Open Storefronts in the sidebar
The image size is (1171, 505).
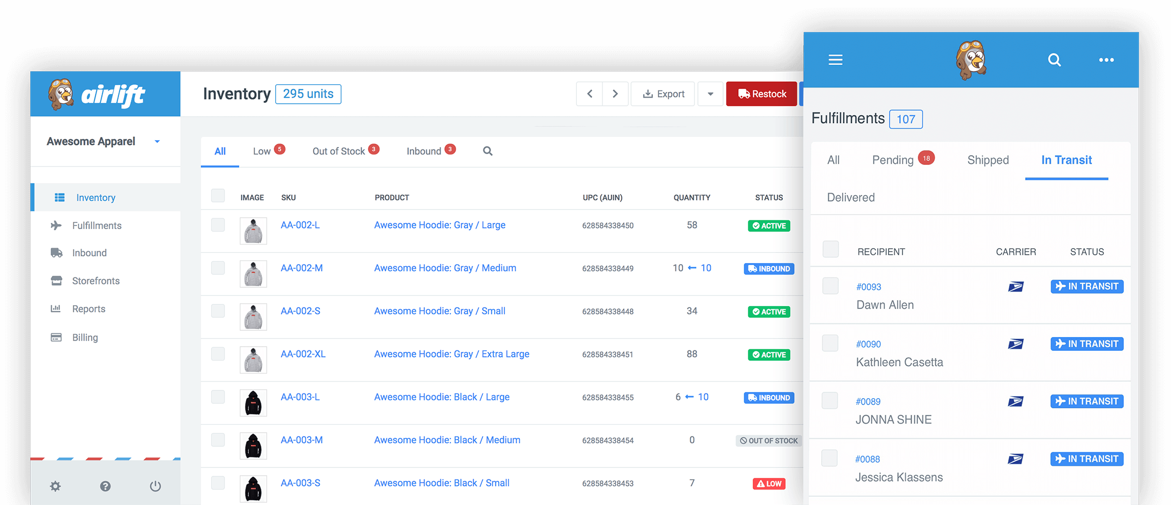click(x=96, y=281)
